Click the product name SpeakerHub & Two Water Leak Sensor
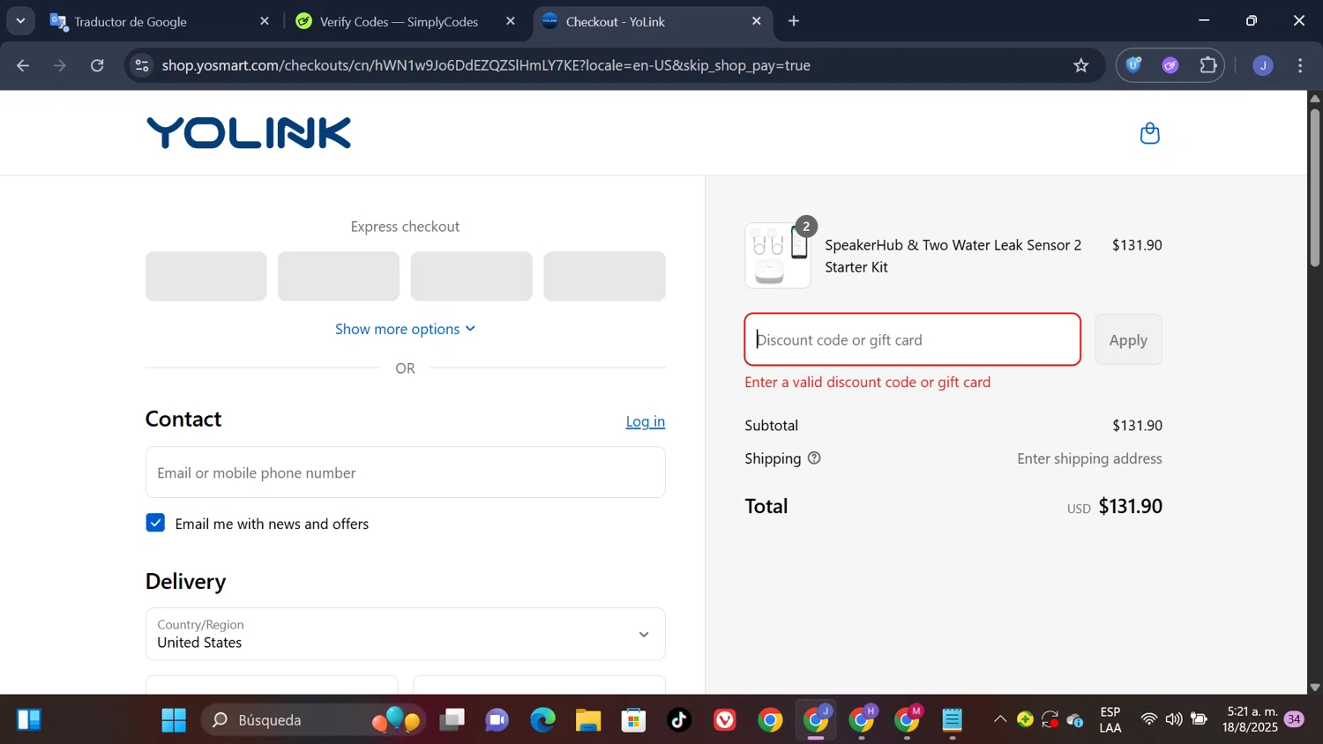This screenshot has width=1323, height=744. pyautogui.click(x=953, y=256)
